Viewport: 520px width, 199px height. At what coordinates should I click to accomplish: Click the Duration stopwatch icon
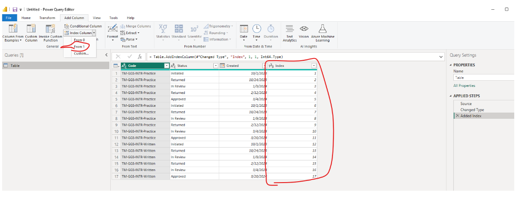click(x=271, y=28)
